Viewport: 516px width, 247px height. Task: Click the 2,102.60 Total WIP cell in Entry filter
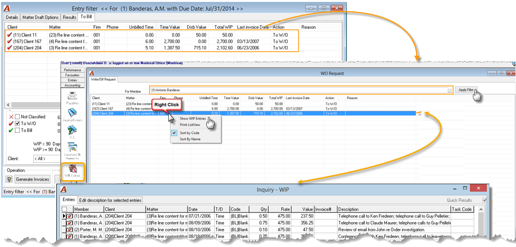pos(224,47)
